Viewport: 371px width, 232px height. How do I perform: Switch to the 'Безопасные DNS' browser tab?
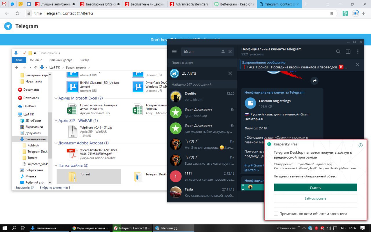click(x=100, y=4)
